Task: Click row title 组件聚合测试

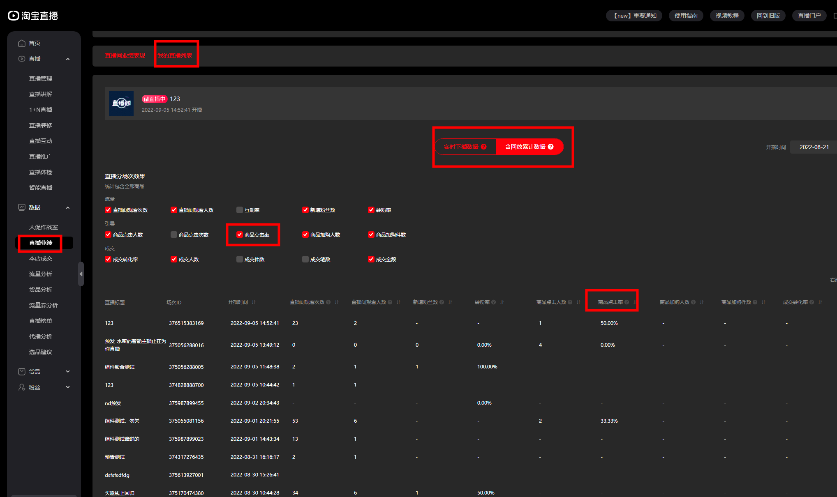Action: [120, 367]
